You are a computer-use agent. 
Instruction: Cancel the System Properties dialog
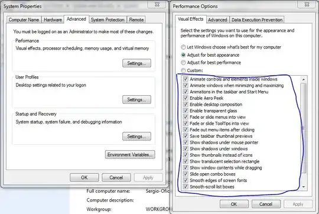pos(116,177)
